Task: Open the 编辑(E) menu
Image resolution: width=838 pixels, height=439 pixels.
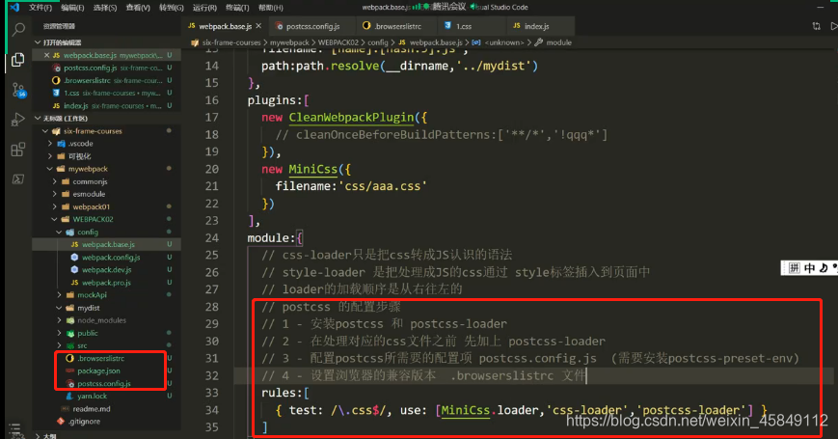Action: point(72,8)
